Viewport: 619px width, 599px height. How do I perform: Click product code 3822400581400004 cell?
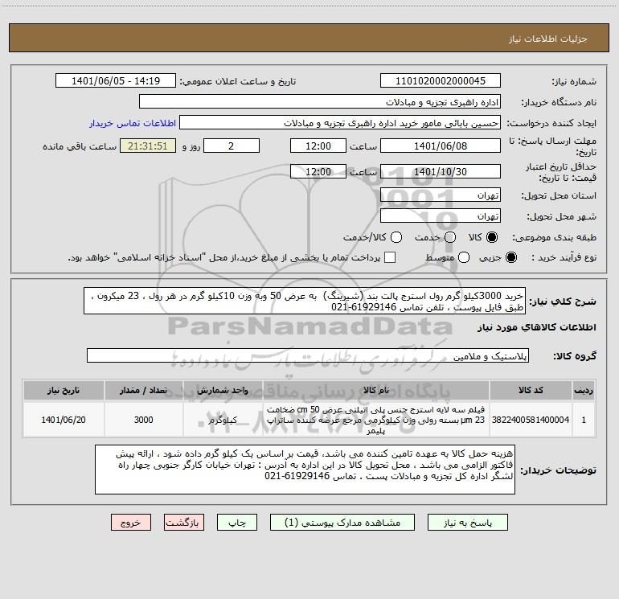pos(531,420)
